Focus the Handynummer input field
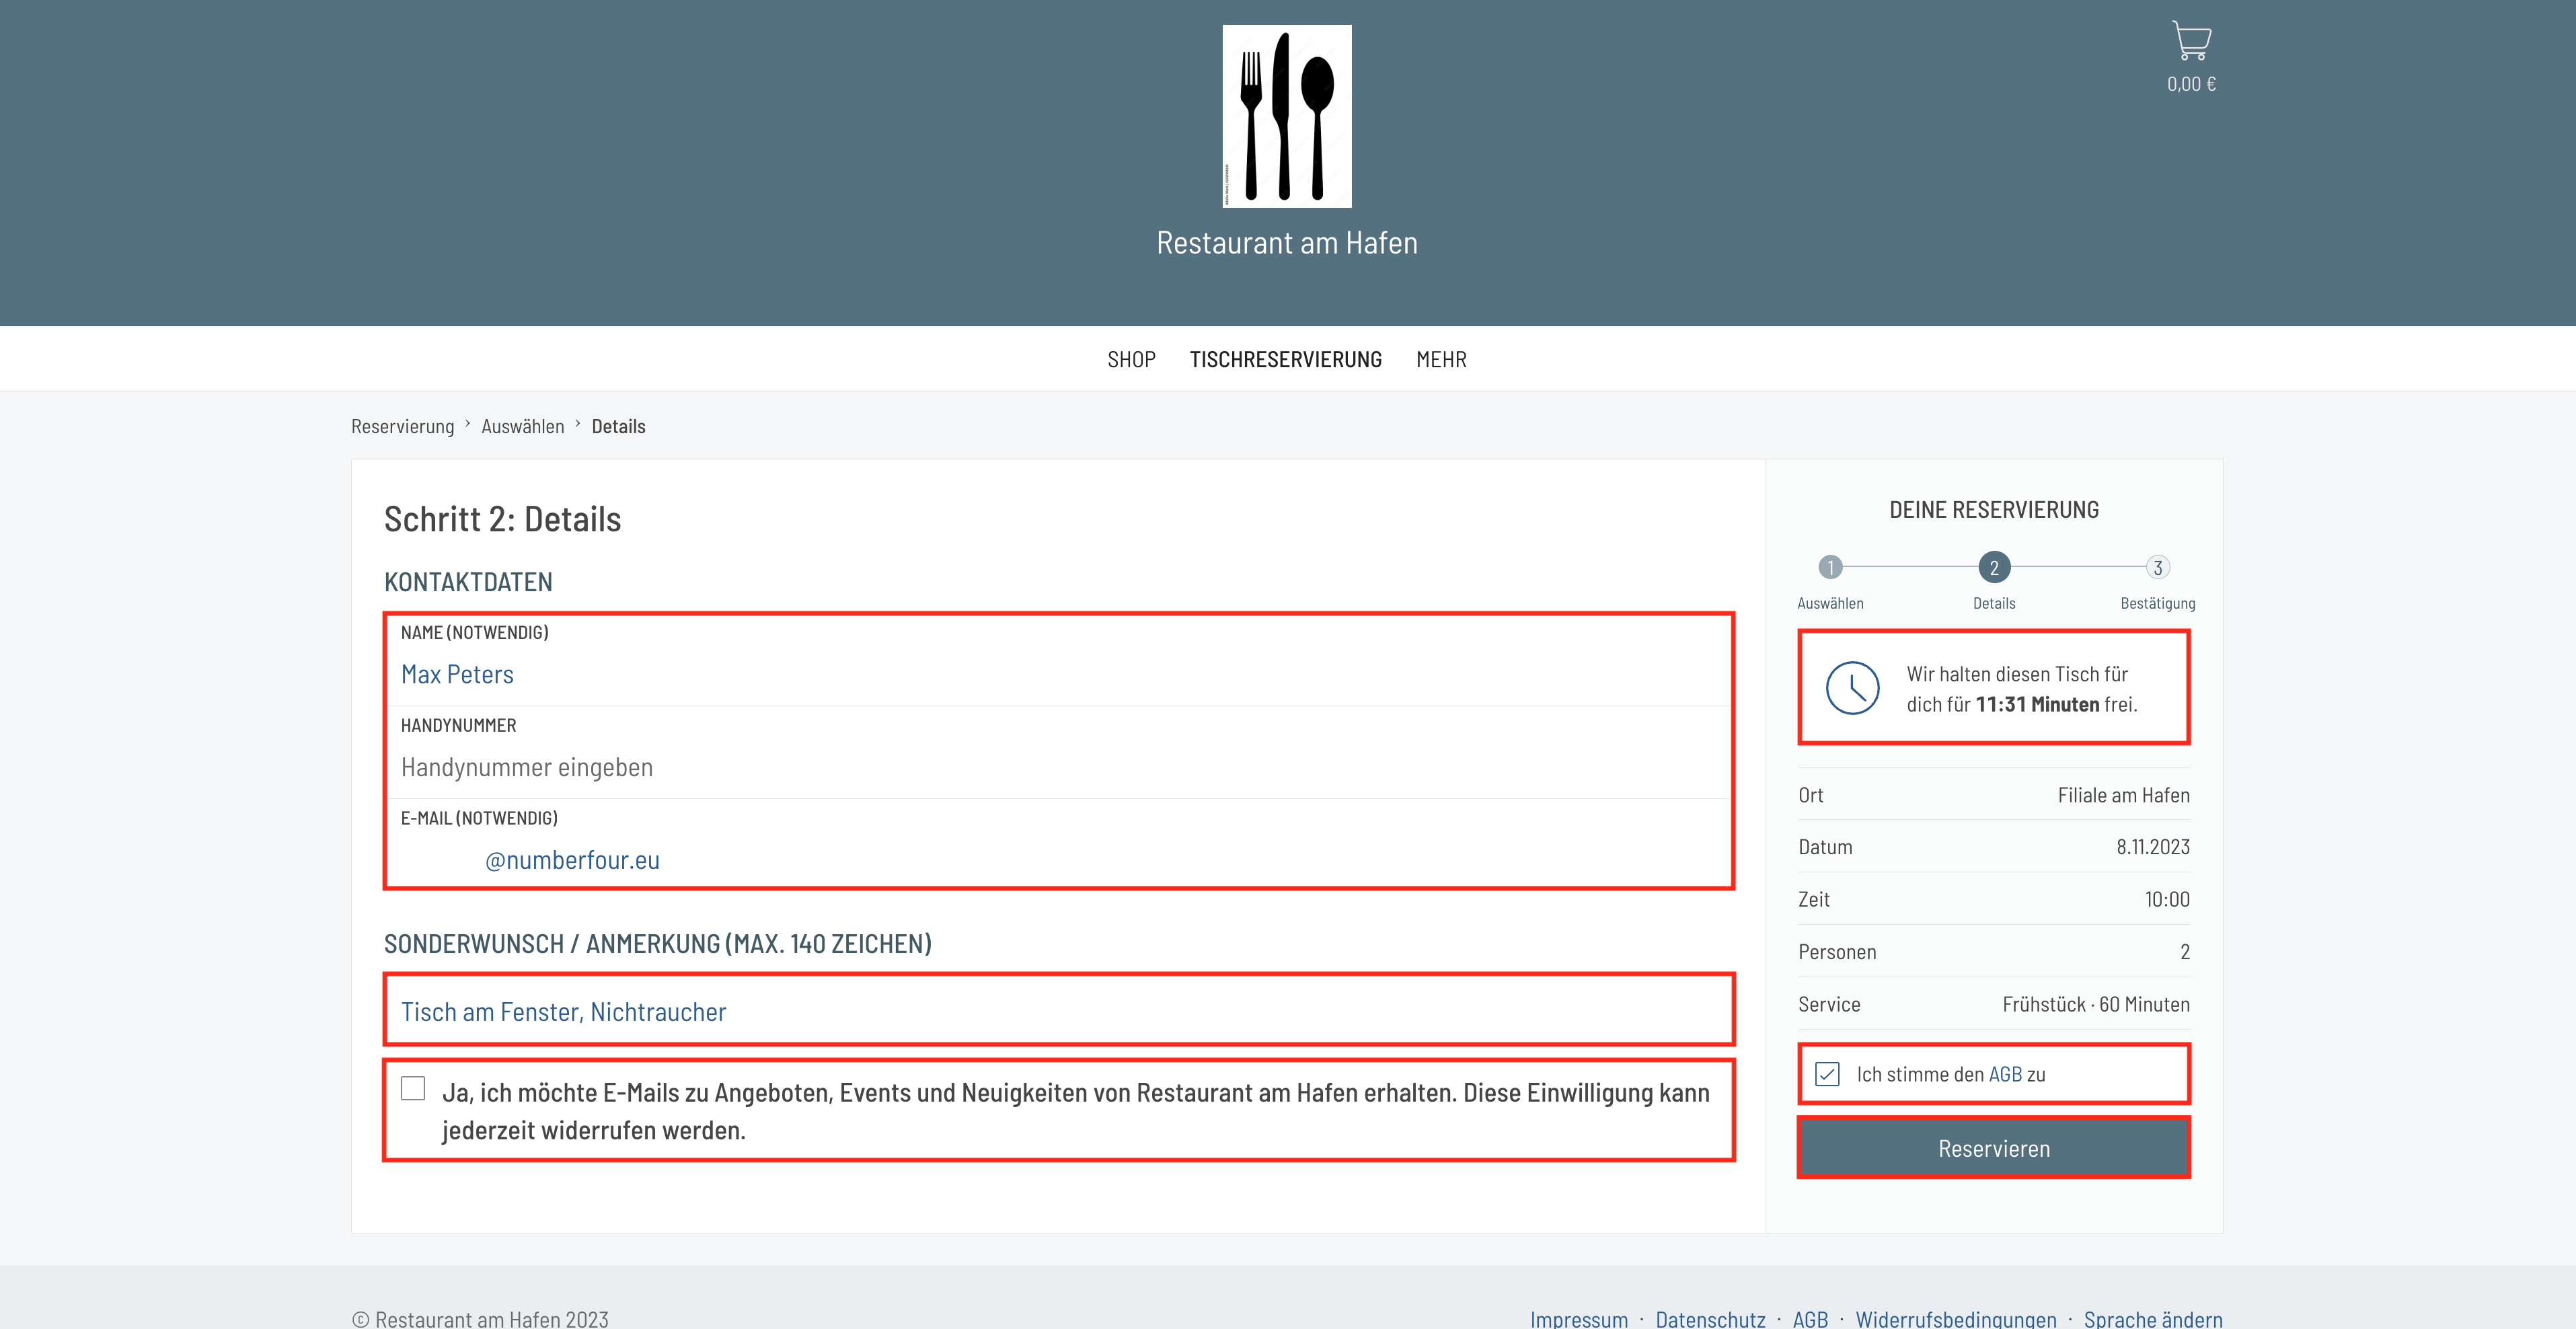 (x=1059, y=753)
